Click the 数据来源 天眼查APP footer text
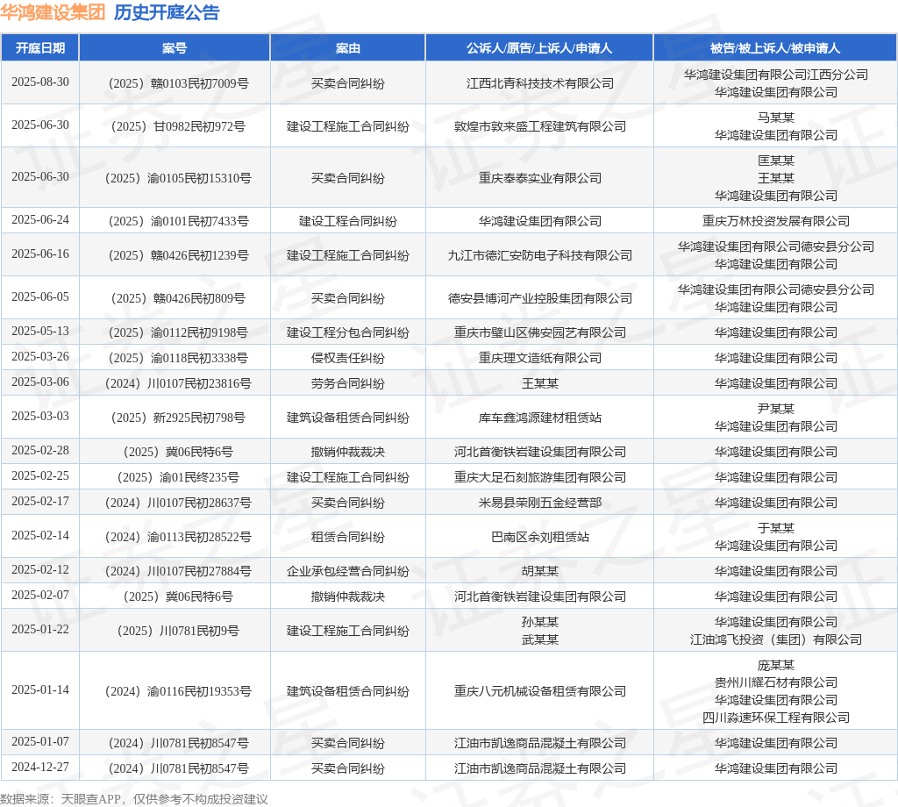Viewport: 898px width, 807px height. (133, 799)
